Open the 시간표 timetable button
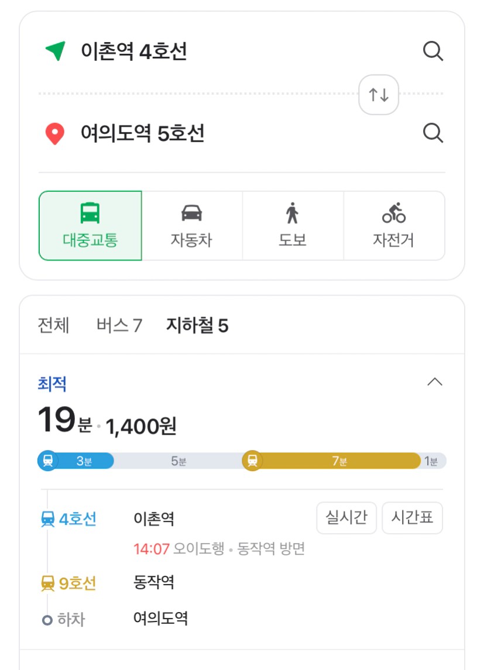Screen dimensions: 484x670 [412, 517]
